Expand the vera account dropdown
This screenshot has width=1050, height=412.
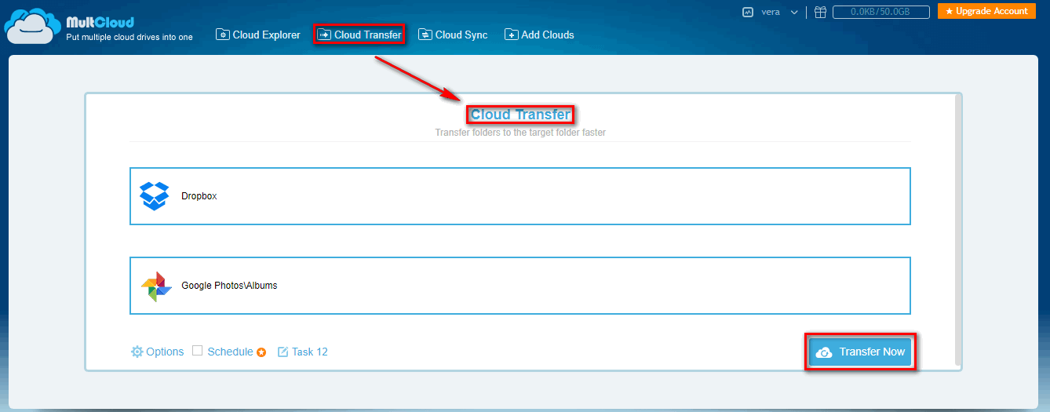click(x=794, y=12)
